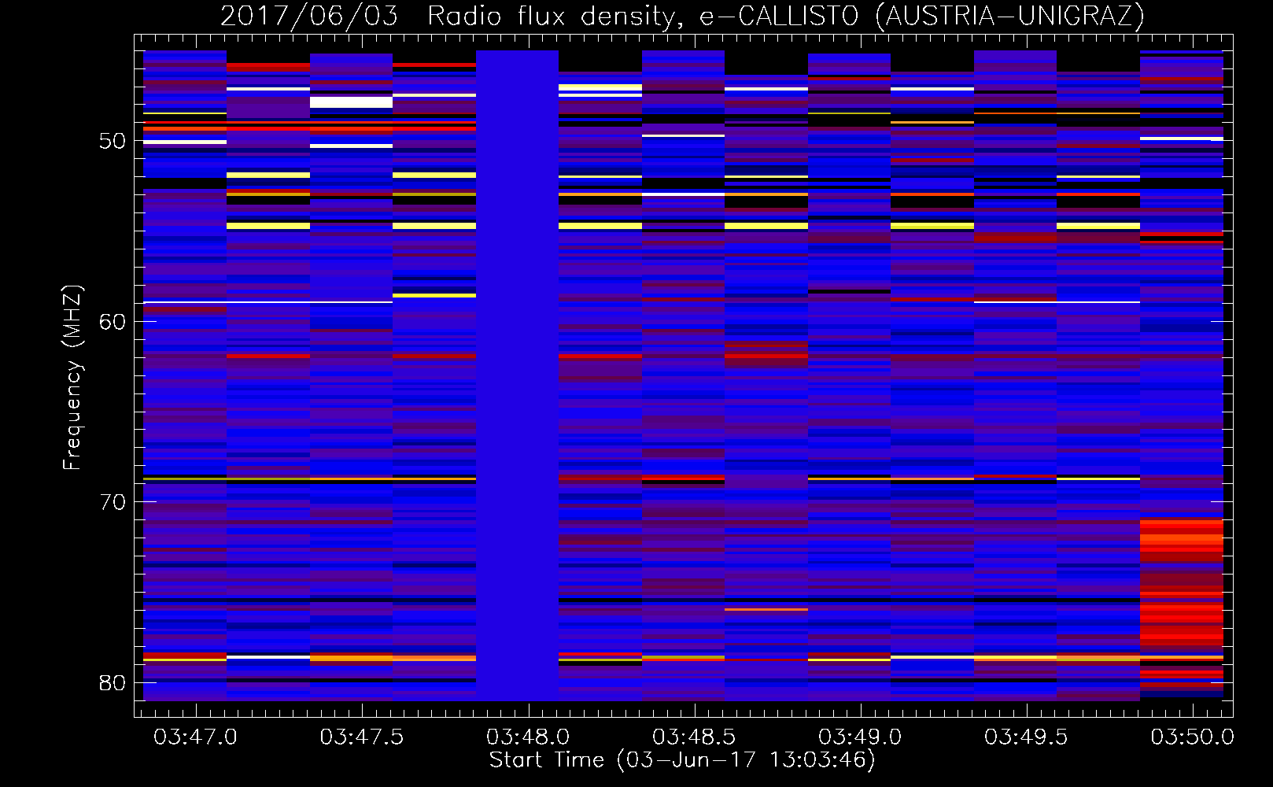
Task: Select the 03:50.0 time tick label
Action: coord(1193,737)
